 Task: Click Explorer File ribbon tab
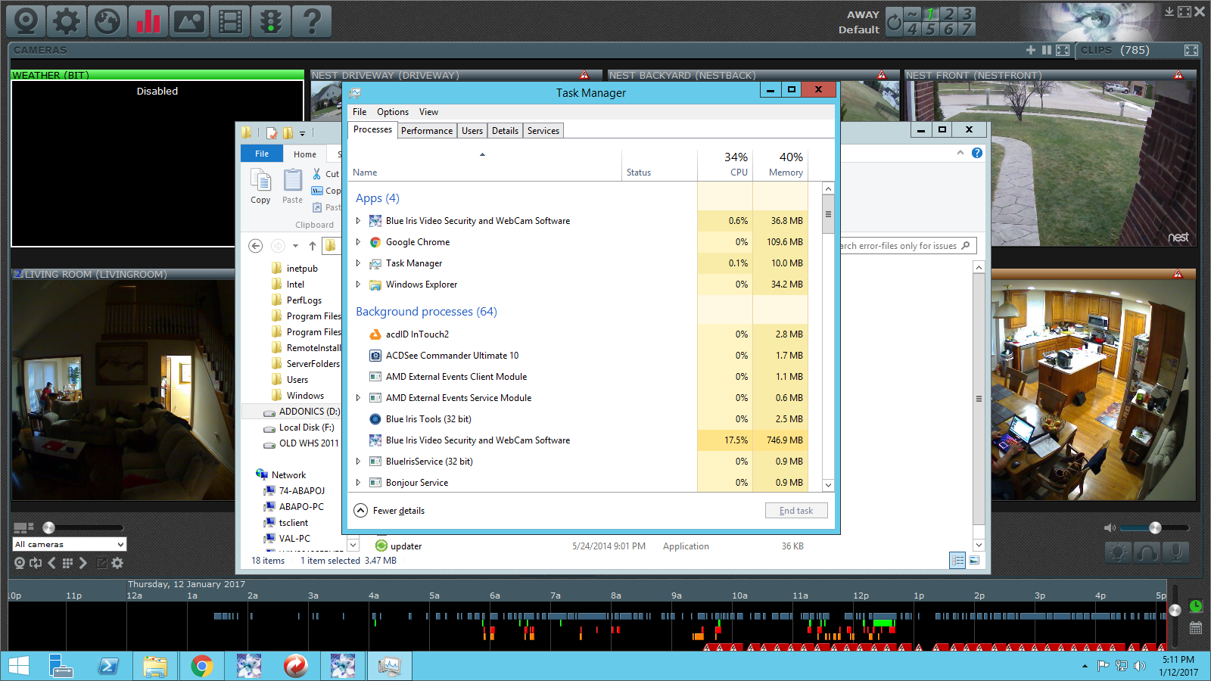coord(262,154)
